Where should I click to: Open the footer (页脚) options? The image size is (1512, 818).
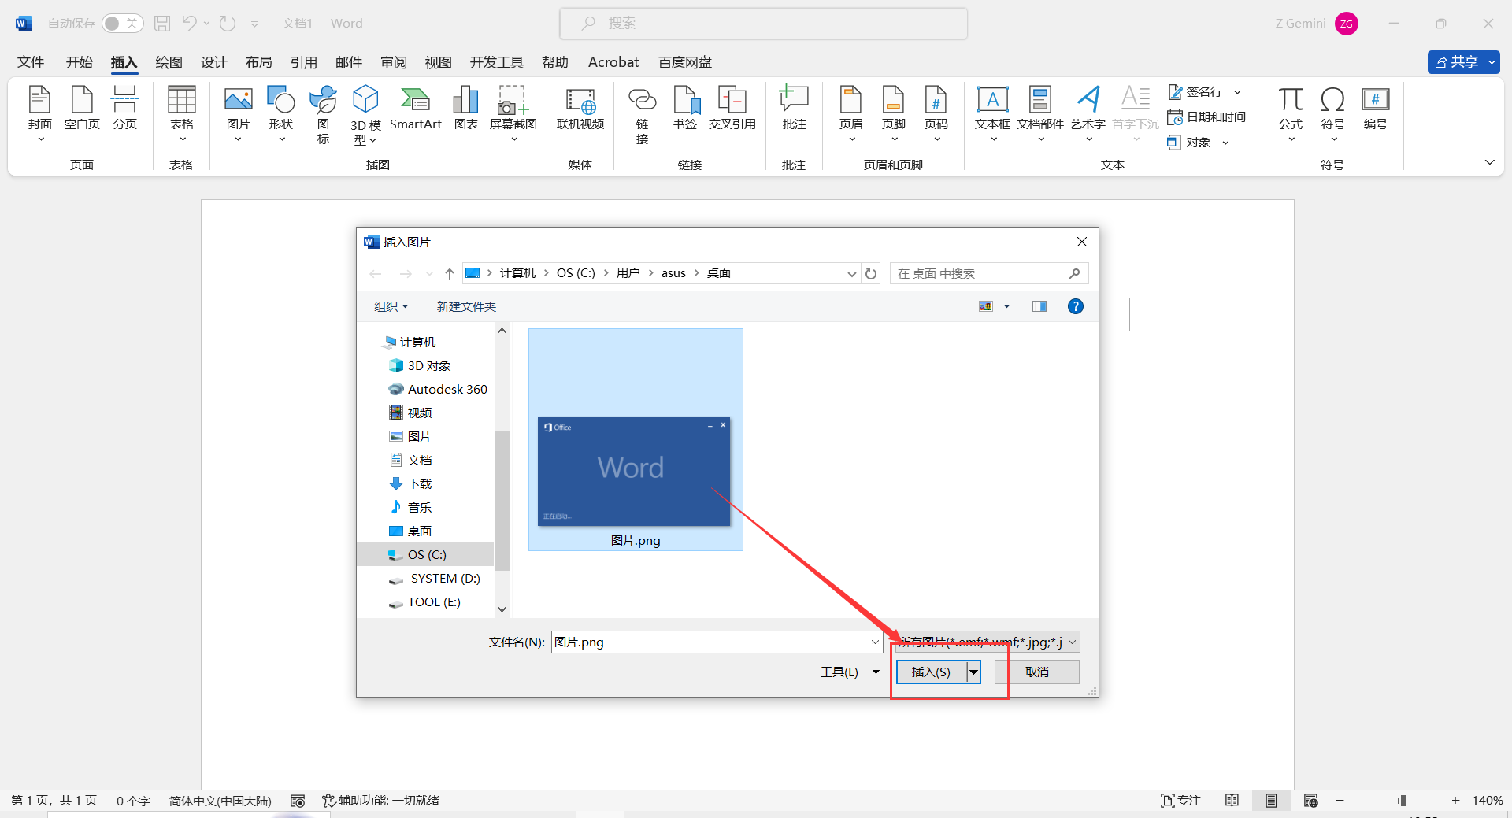coord(894,114)
